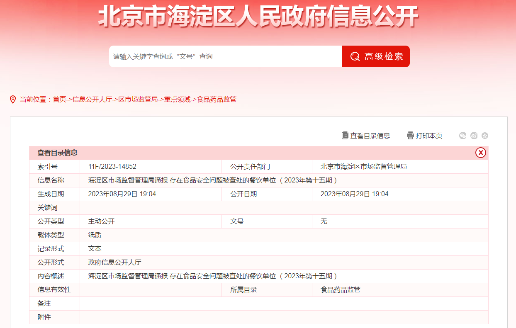Image resolution: width=516 pixels, height=328 pixels.
Task: Select the 纸质 value
Action: (95, 235)
